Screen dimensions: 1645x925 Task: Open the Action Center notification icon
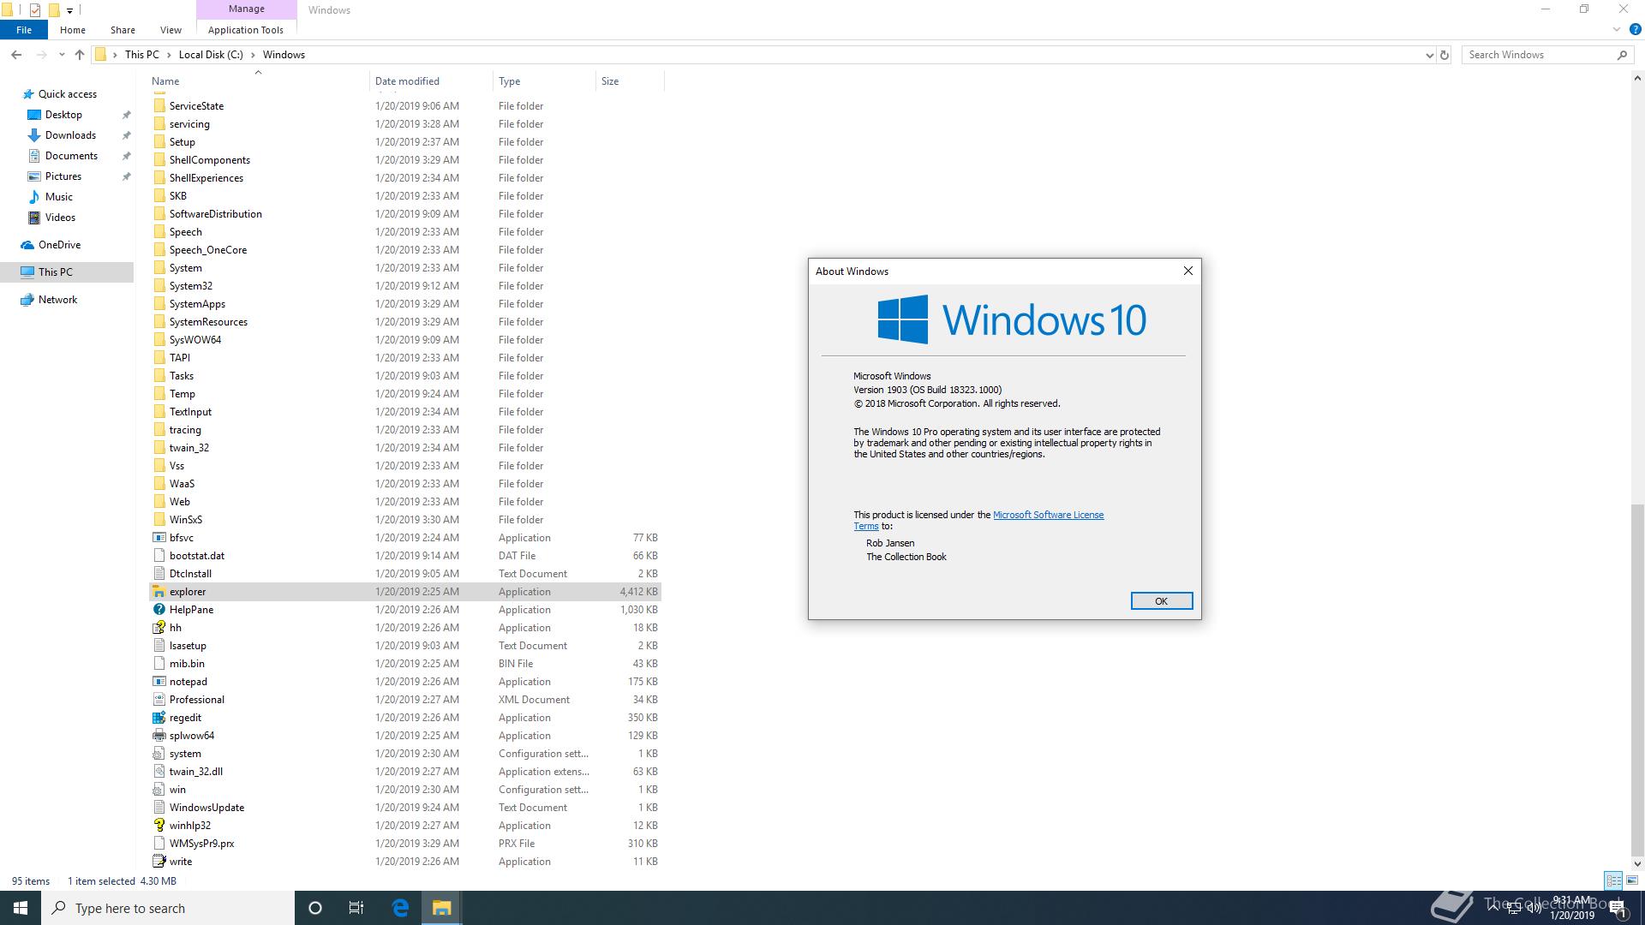[x=1618, y=908]
